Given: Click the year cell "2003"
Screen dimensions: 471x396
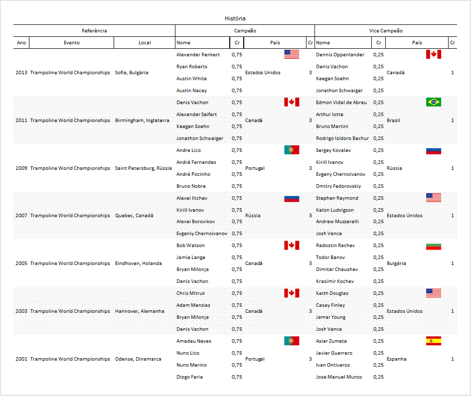Looking at the screenshot, I should click(21, 311).
